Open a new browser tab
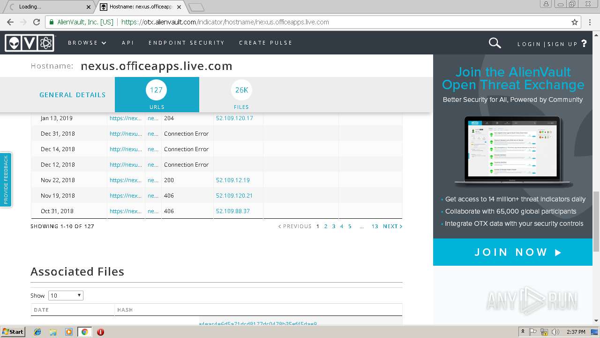 pos(196,7)
